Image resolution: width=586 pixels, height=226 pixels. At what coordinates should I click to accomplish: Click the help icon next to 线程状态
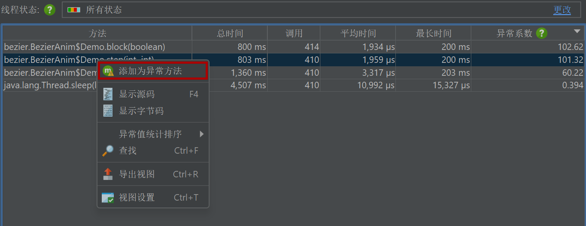pyautogui.click(x=50, y=9)
